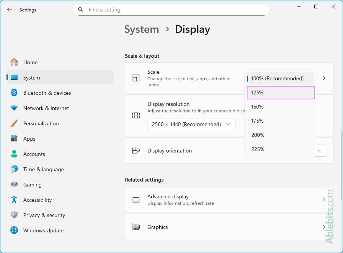Open Windows Update settings
Screen dimensions: 343x253
point(60,230)
